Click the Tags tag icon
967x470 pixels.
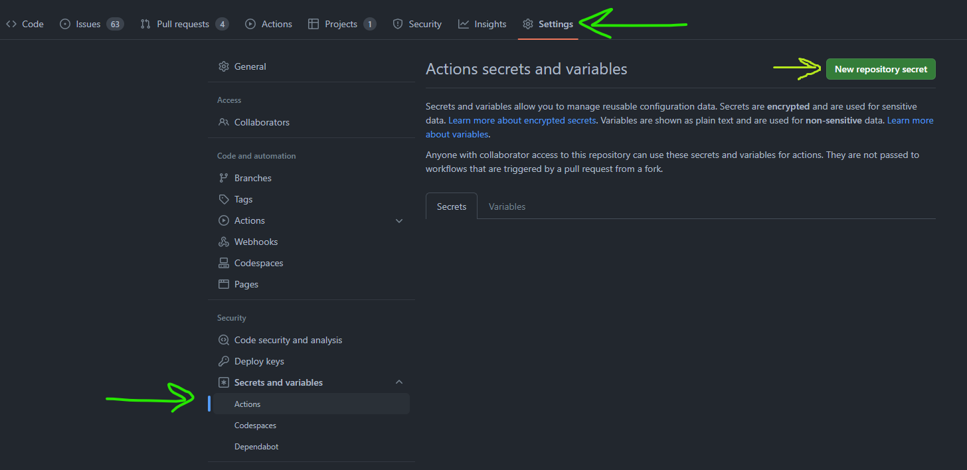click(224, 199)
